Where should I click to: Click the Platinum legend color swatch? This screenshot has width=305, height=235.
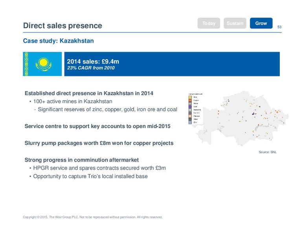[190, 116]
